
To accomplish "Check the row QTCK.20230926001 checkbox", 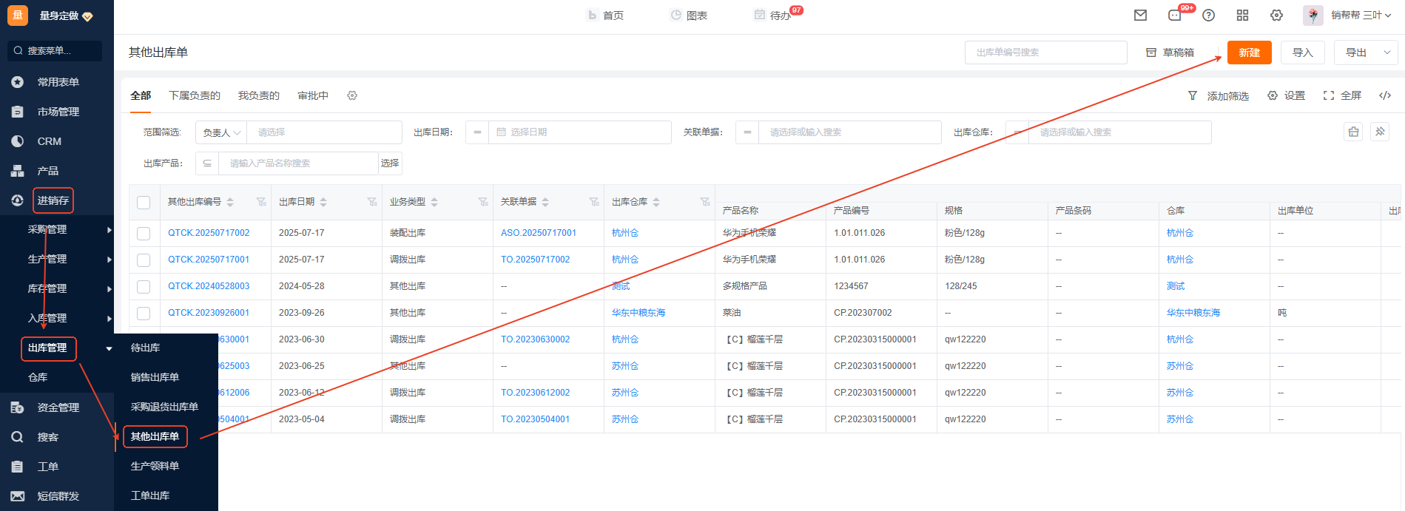I will 144,314.
